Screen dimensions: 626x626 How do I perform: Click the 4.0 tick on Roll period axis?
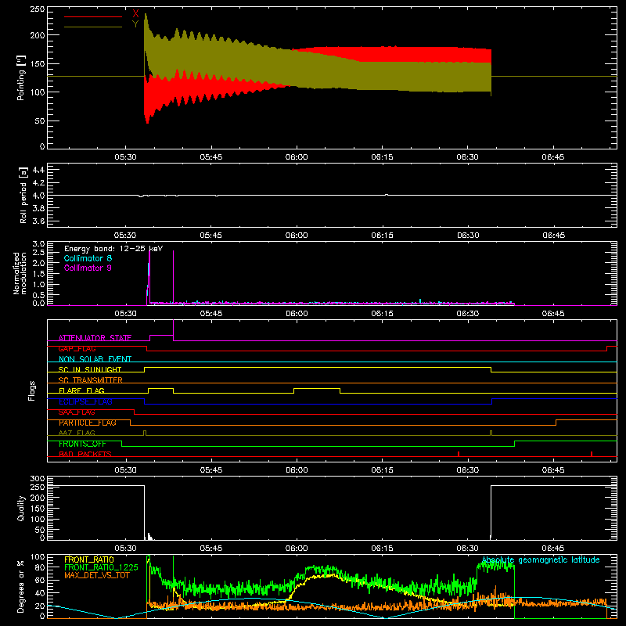(38, 196)
